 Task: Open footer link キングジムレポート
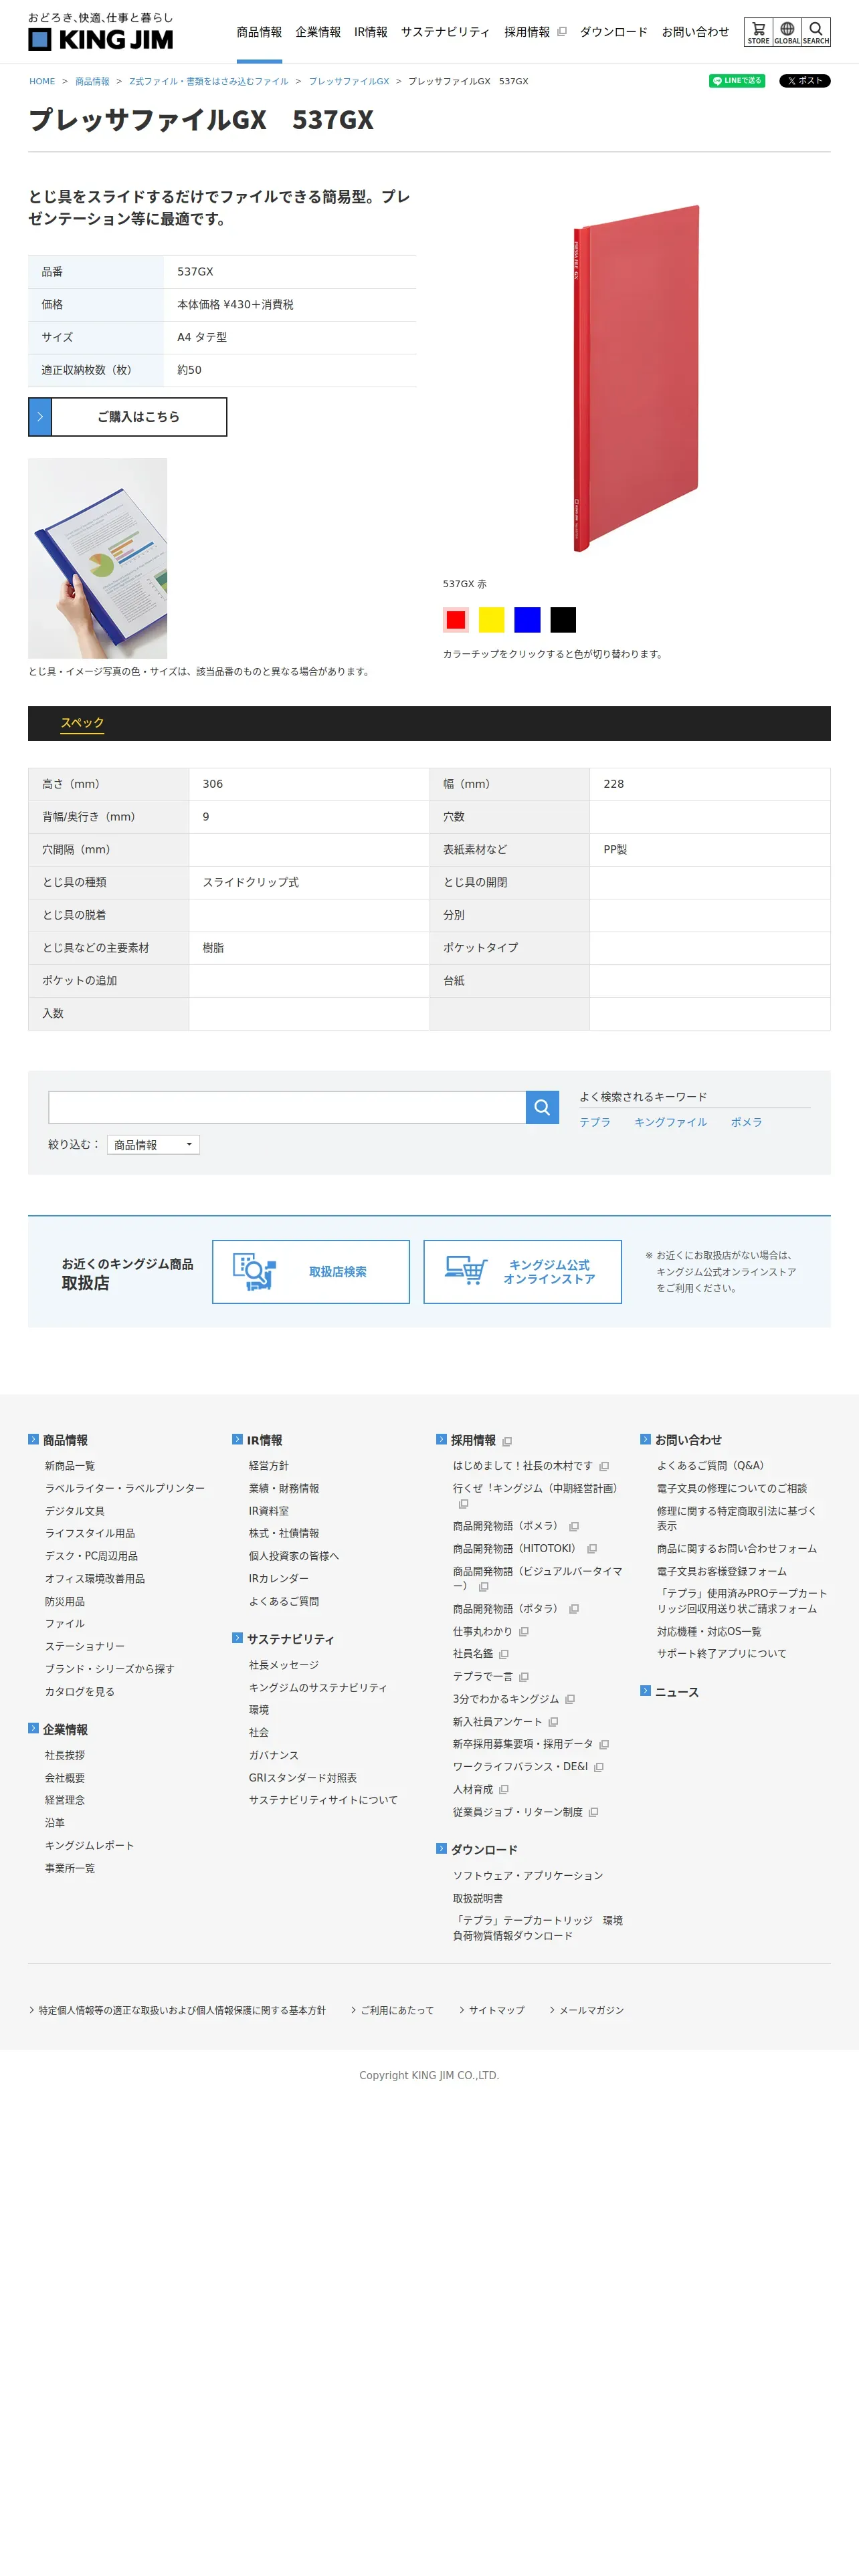pos(89,1846)
